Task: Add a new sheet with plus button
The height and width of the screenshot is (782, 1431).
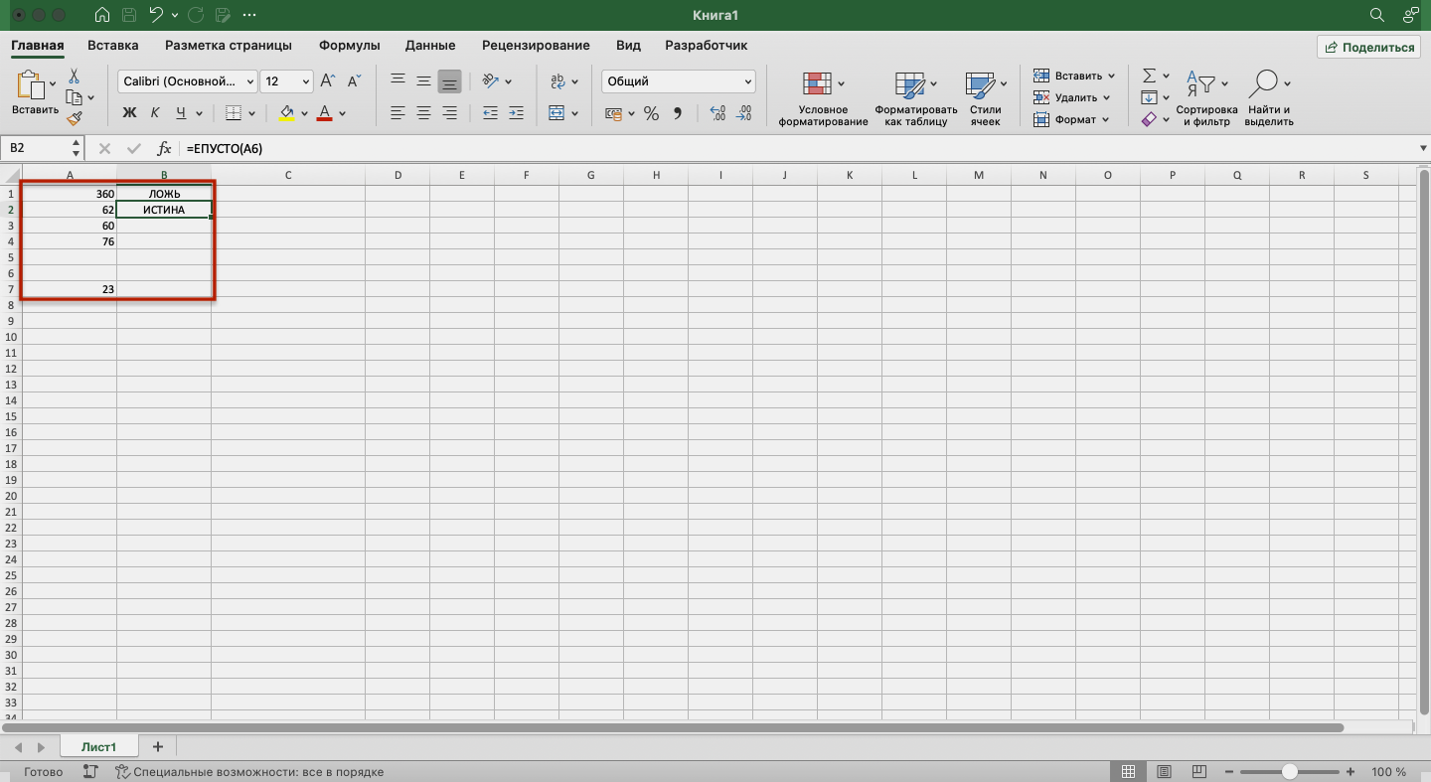Action: 157,747
